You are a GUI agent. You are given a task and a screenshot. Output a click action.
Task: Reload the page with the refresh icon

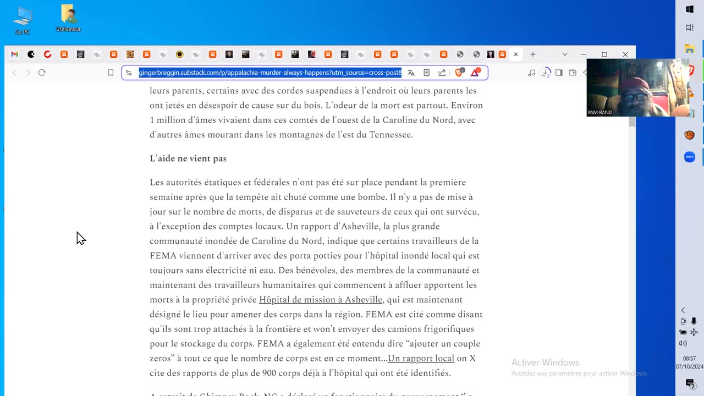pos(42,73)
